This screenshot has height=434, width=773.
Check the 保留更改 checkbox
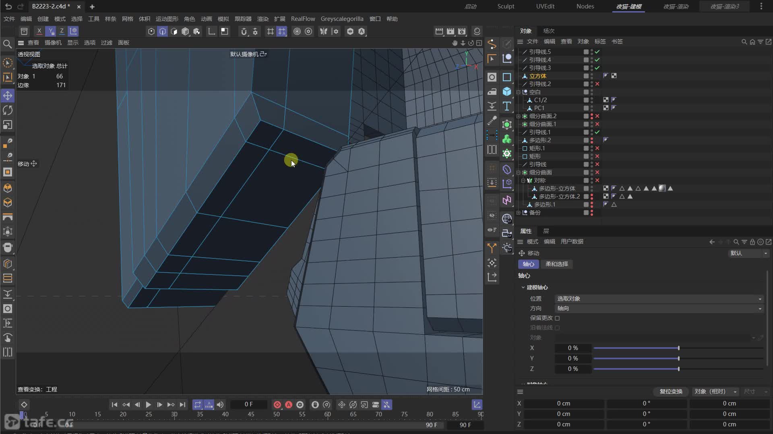click(x=557, y=318)
